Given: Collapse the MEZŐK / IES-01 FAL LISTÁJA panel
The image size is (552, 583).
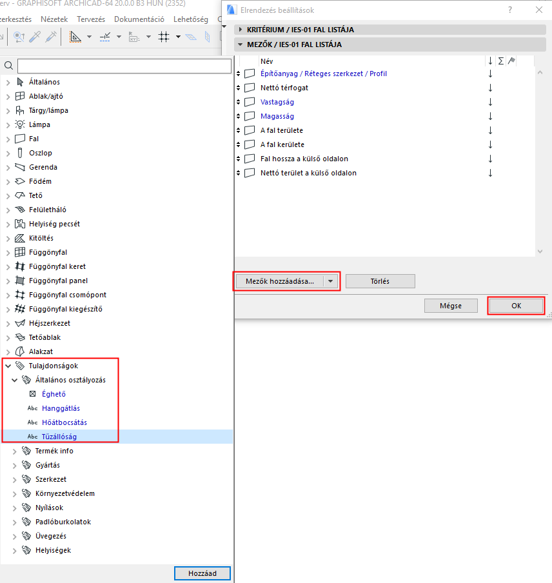Looking at the screenshot, I should coord(240,44).
